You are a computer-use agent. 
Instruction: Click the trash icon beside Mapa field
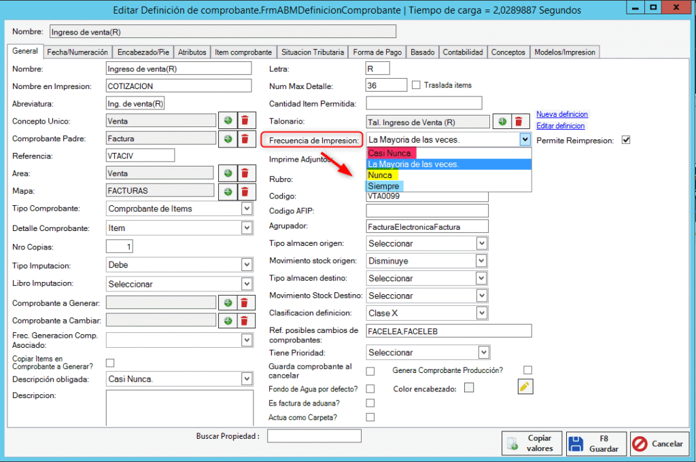tap(245, 191)
